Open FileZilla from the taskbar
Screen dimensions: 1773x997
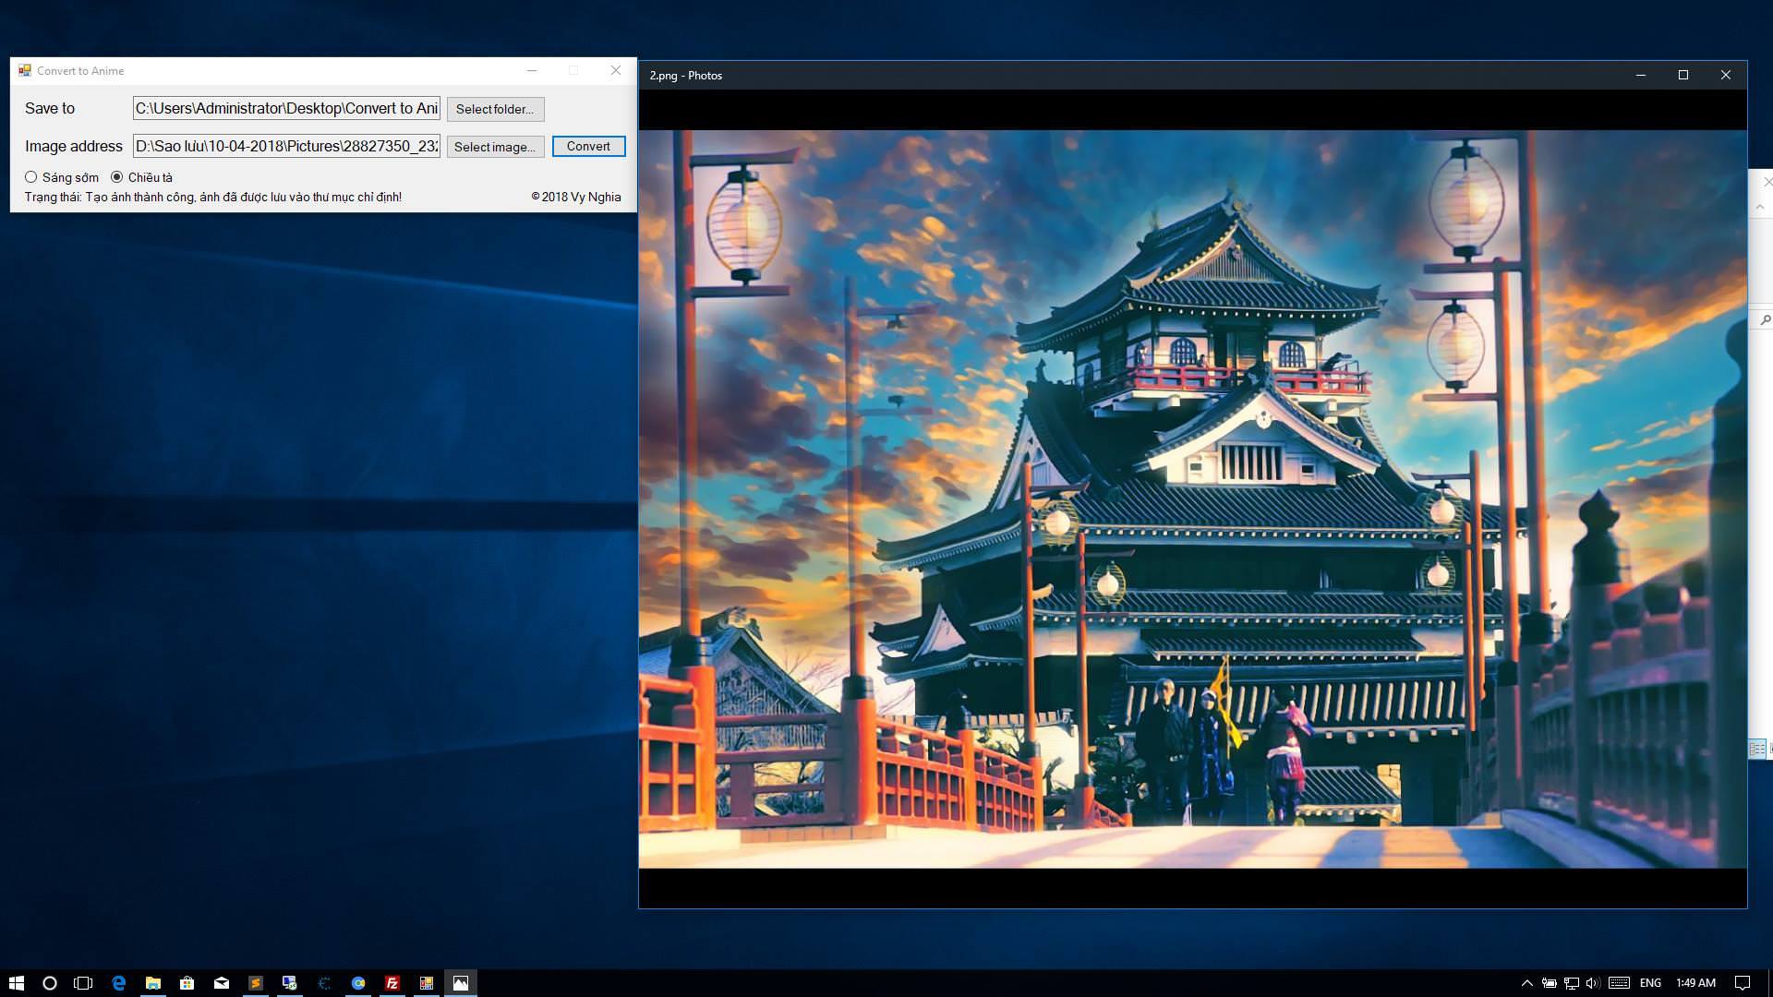tap(392, 982)
